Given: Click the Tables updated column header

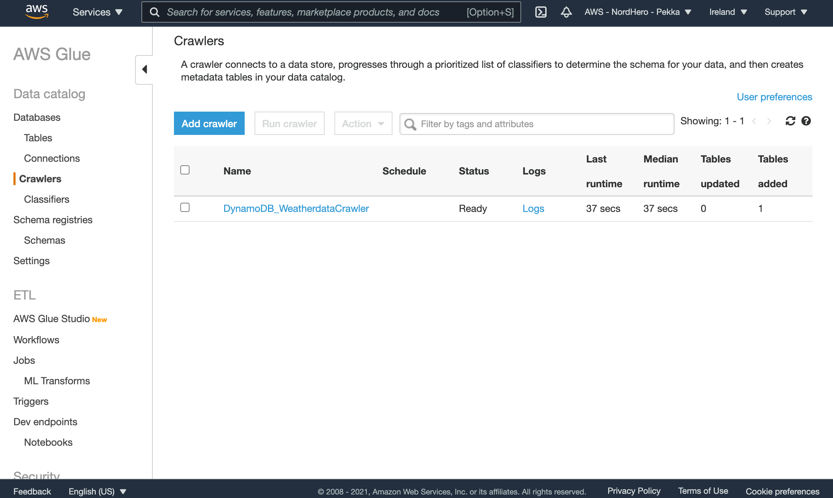Looking at the screenshot, I should [720, 171].
